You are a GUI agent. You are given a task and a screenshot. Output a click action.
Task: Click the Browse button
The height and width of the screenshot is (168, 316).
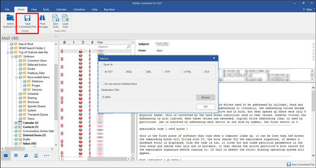206,97
